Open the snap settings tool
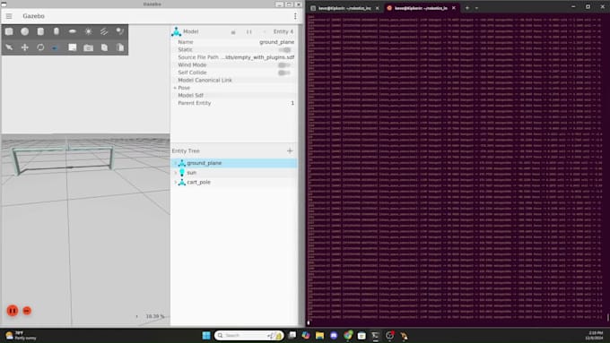 (55, 47)
